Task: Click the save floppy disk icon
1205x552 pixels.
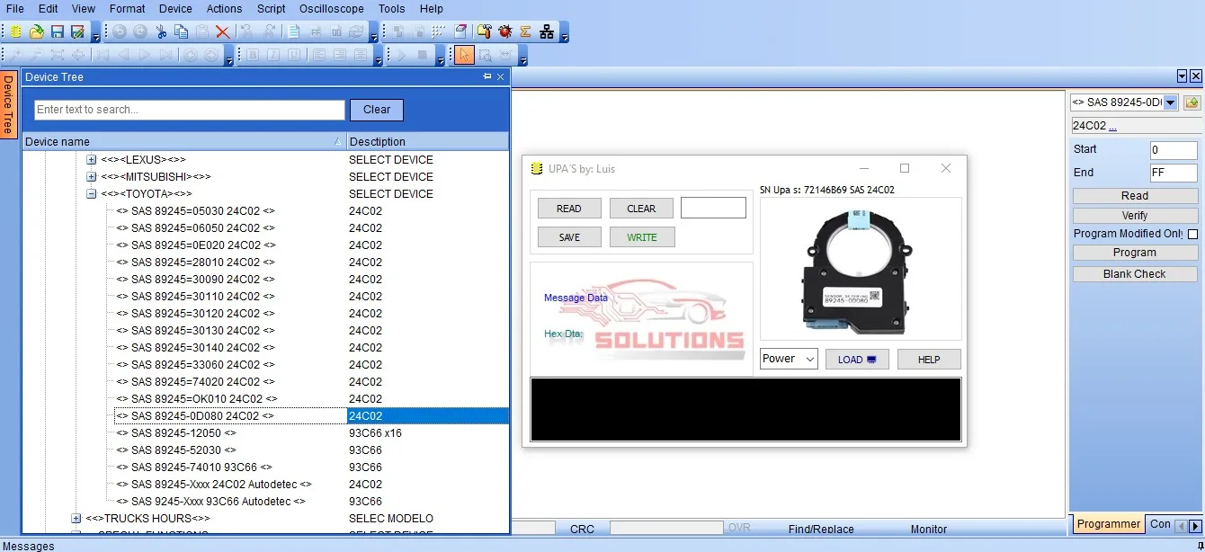Action: point(57,31)
